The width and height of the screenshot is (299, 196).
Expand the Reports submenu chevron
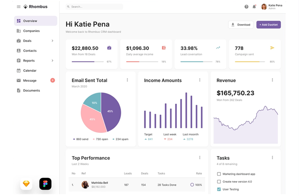pyautogui.click(x=52, y=60)
